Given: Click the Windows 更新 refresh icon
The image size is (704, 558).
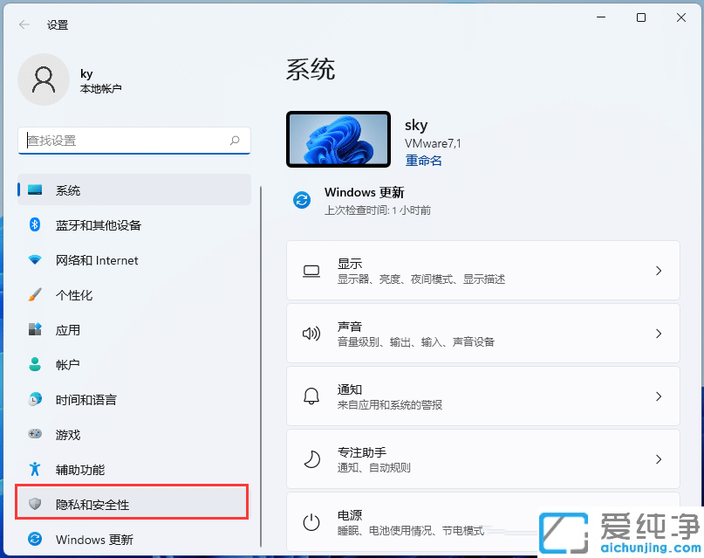Looking at the screenshot, I should click(33, 539).
